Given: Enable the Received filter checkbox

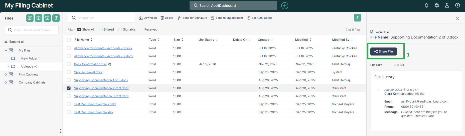Looking at the screenshot, I should click(141, 29).
